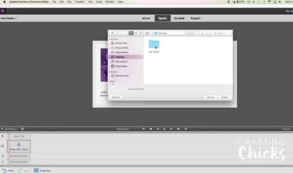Image resolution: width=293 pixels, height=174 pixels.
Task: Open the Add Media dropdown
Action: pyautogui.click(x=9, y=18)
